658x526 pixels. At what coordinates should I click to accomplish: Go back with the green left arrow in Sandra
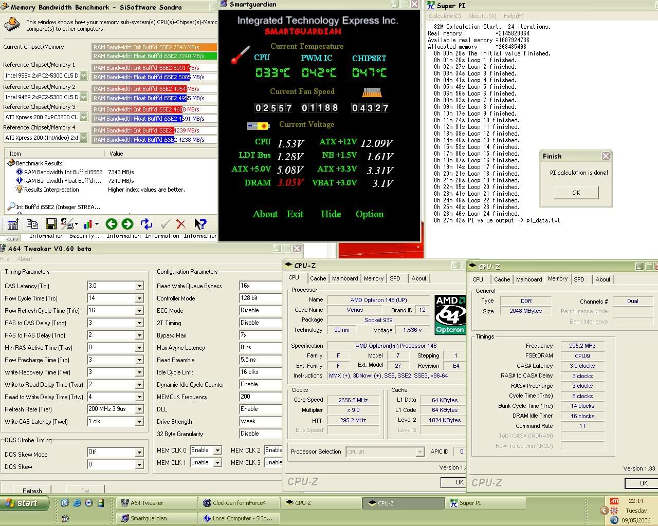tap(111, 224)
